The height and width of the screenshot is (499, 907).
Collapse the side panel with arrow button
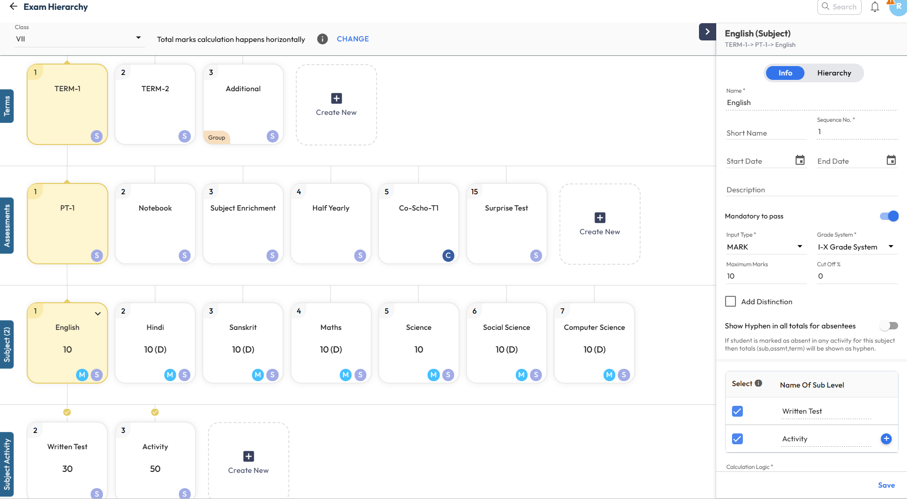(707, 32)
